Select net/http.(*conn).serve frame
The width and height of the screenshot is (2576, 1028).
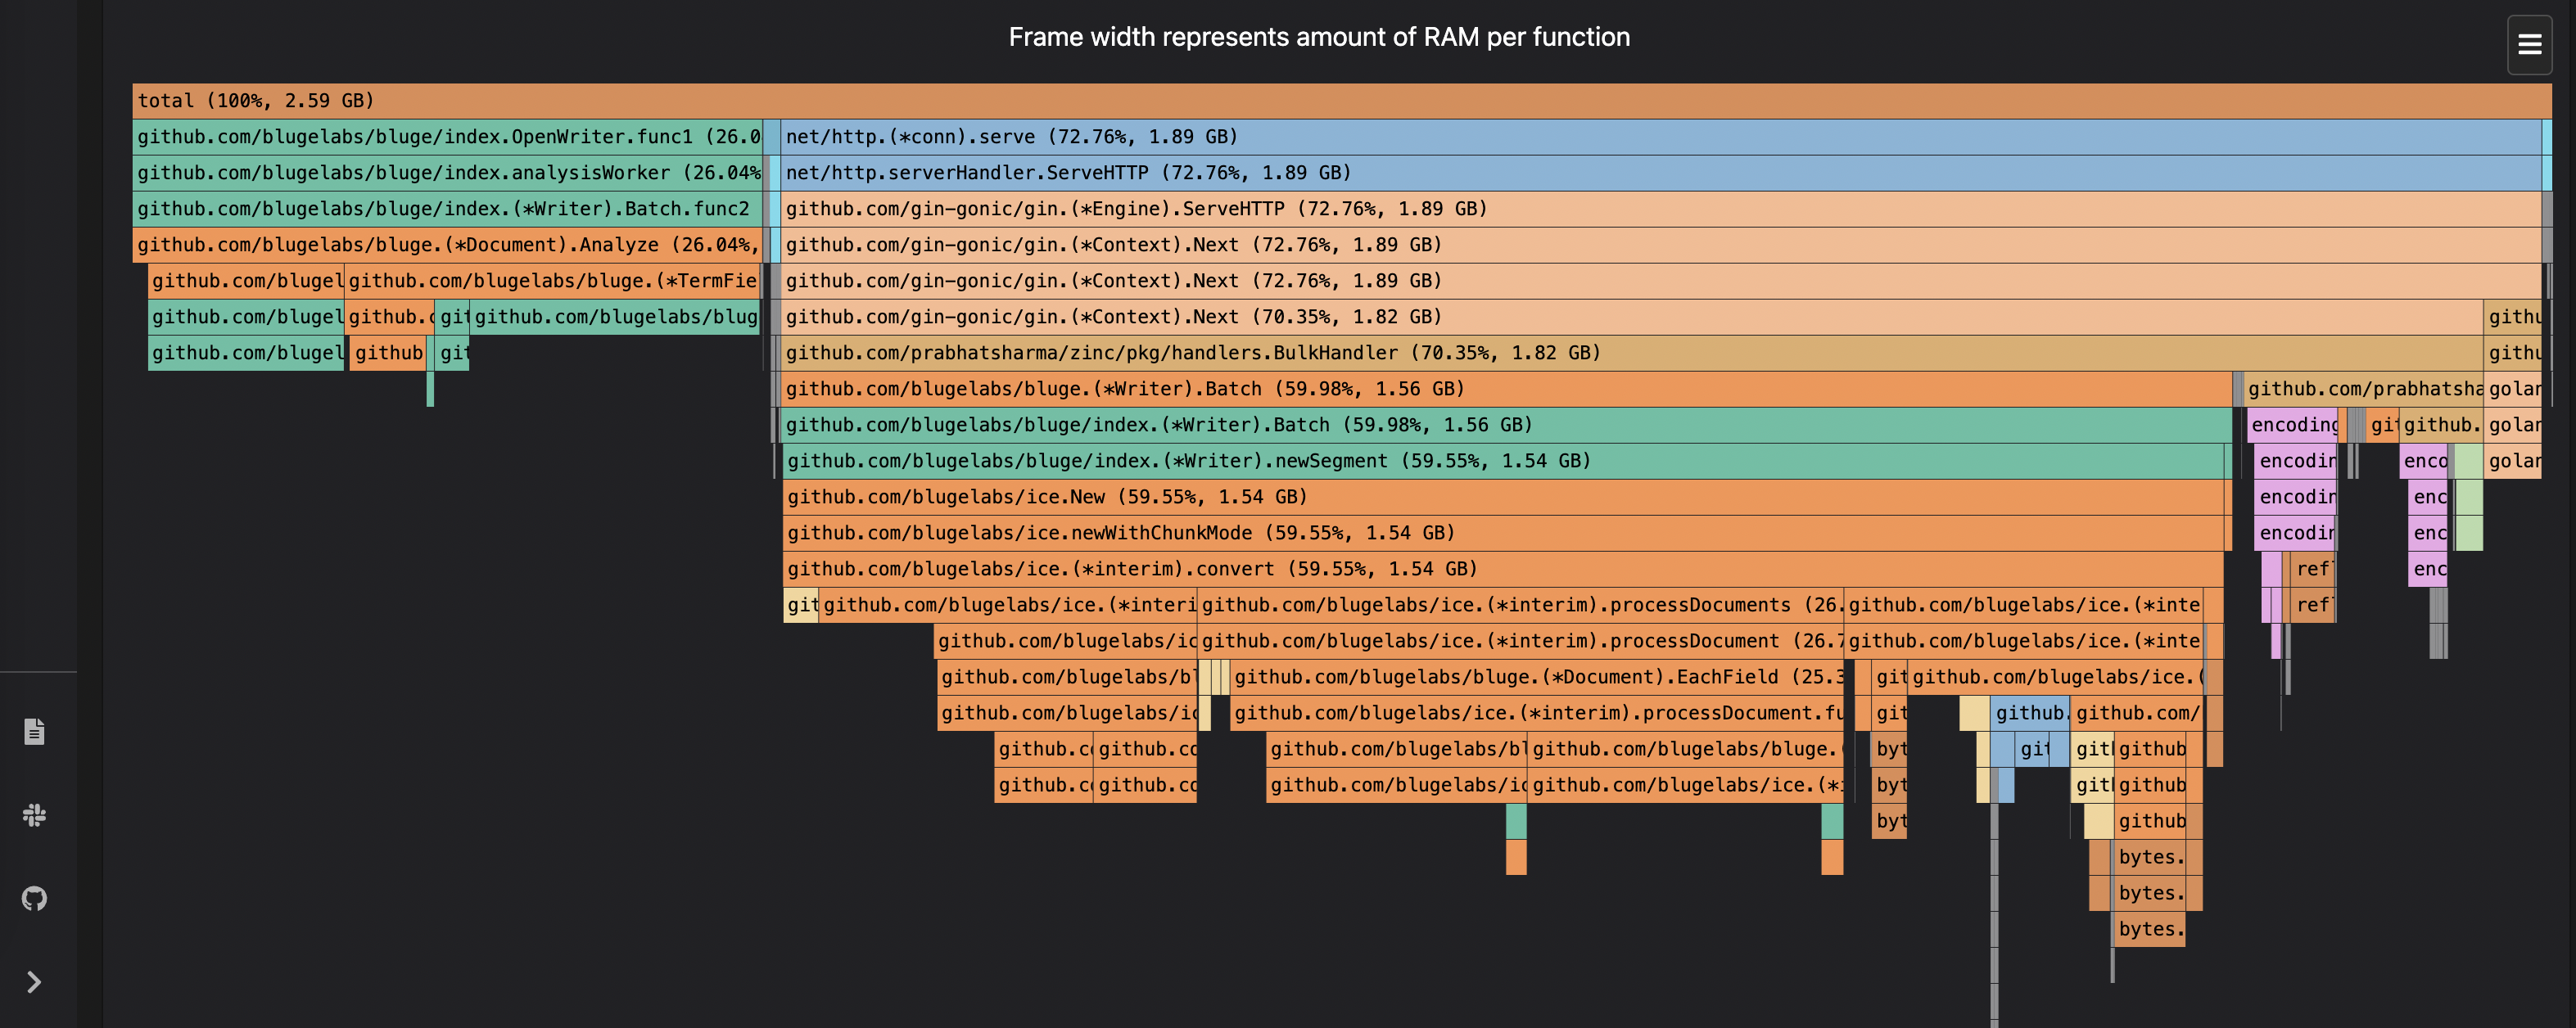[1660, 136]
